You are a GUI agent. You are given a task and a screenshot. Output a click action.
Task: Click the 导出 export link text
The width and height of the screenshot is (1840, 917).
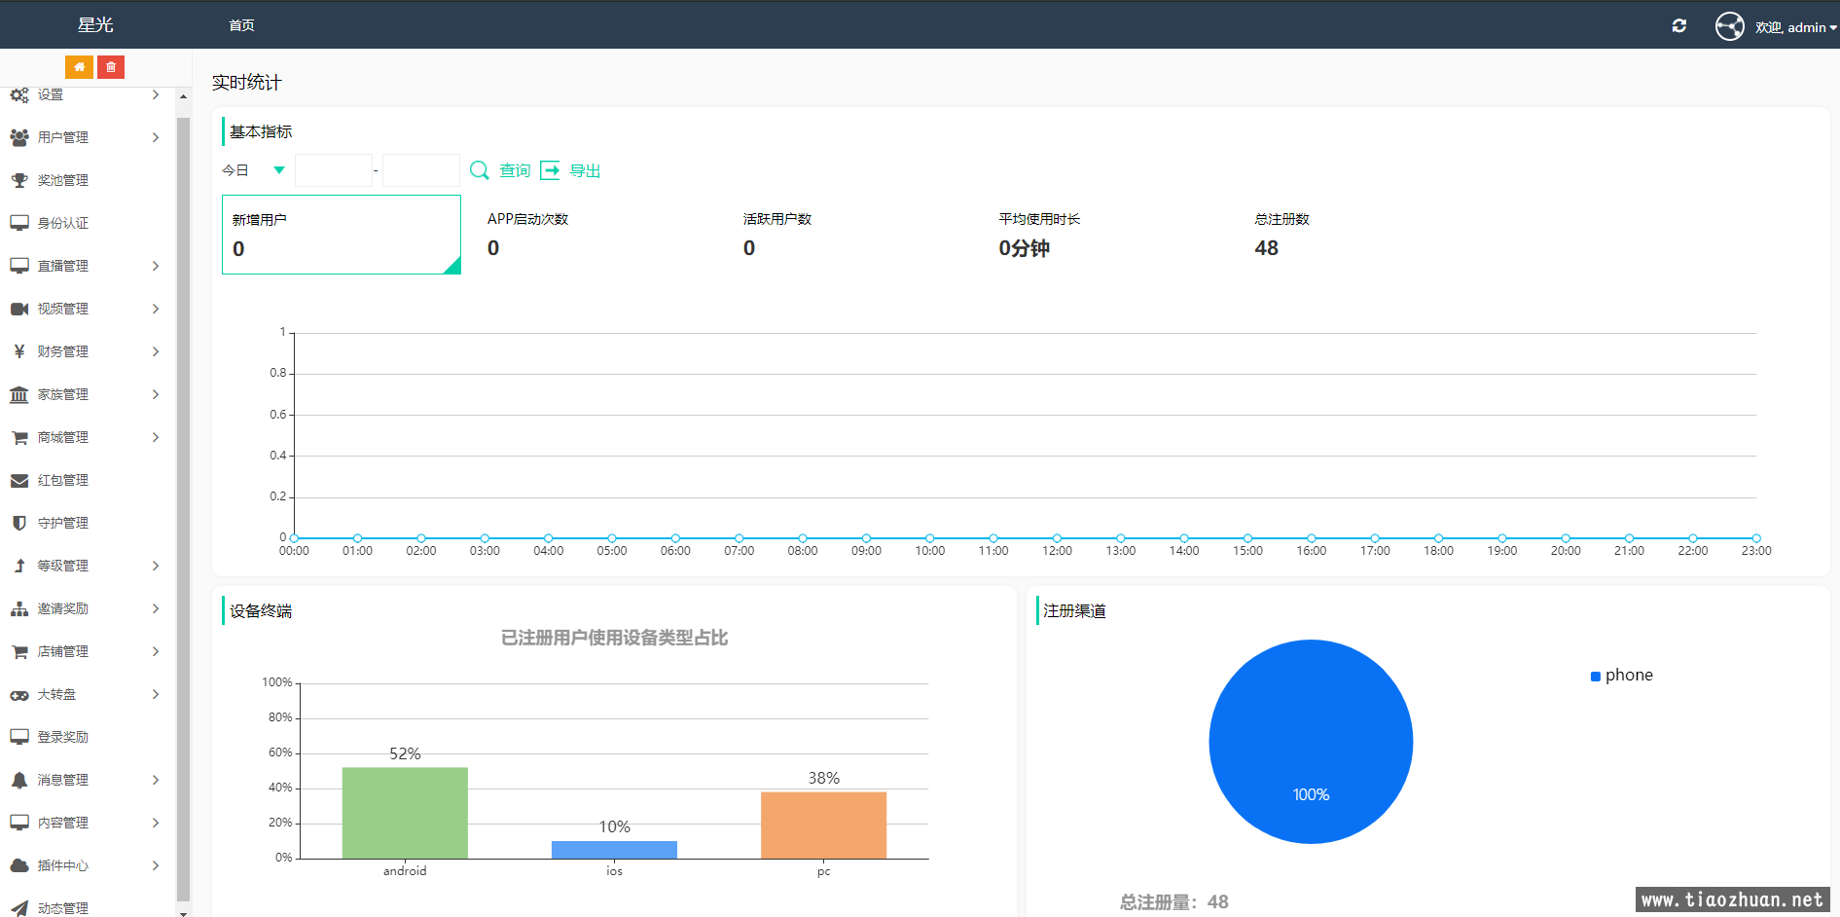coord(585,170)
